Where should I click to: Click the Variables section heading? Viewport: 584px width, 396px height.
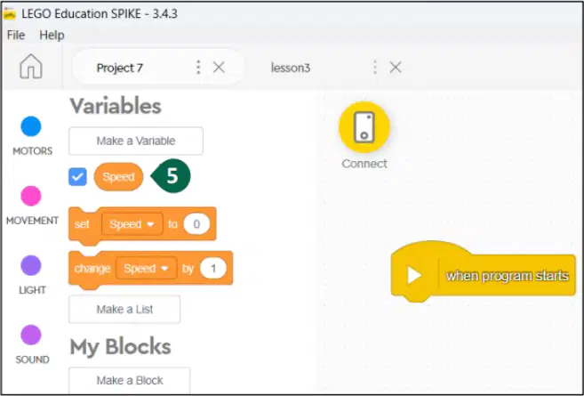tap(116, 106)
